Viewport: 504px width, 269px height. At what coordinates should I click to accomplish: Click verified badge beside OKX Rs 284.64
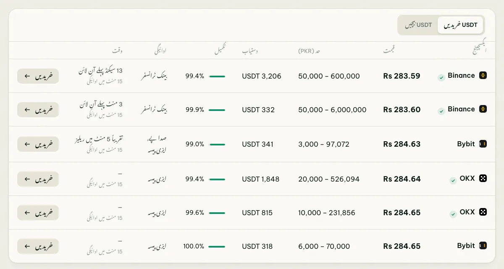[x=453, y=181]
